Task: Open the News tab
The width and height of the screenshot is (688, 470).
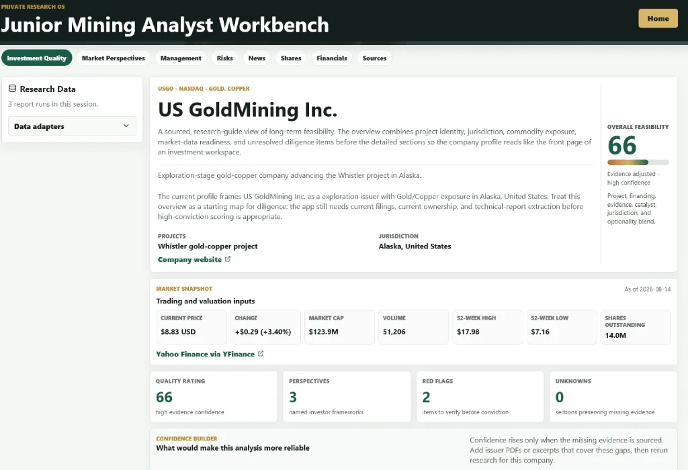Action: [x=257, y=58]
